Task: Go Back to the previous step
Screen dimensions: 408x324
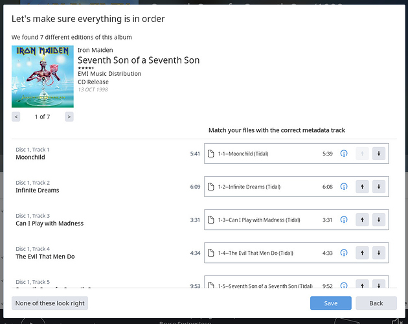Action: tap(376, 303)
